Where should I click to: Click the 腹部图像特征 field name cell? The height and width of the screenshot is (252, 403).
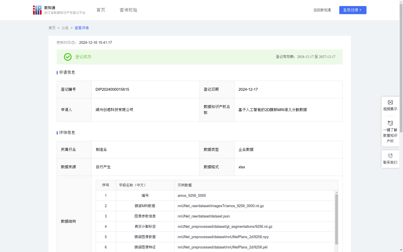point(145,247)
